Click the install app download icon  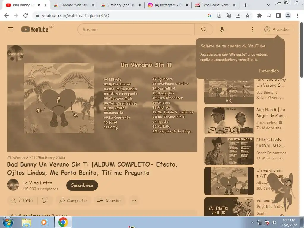tap(219, 15)
